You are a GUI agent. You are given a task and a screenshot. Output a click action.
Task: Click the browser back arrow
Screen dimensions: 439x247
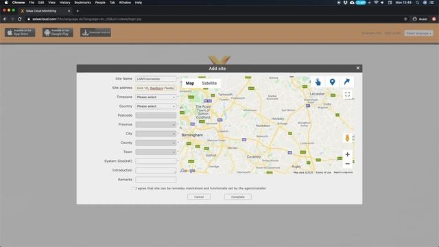[5, 19]
